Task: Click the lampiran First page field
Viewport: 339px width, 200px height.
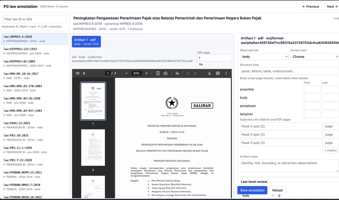Action: (312, 114)
